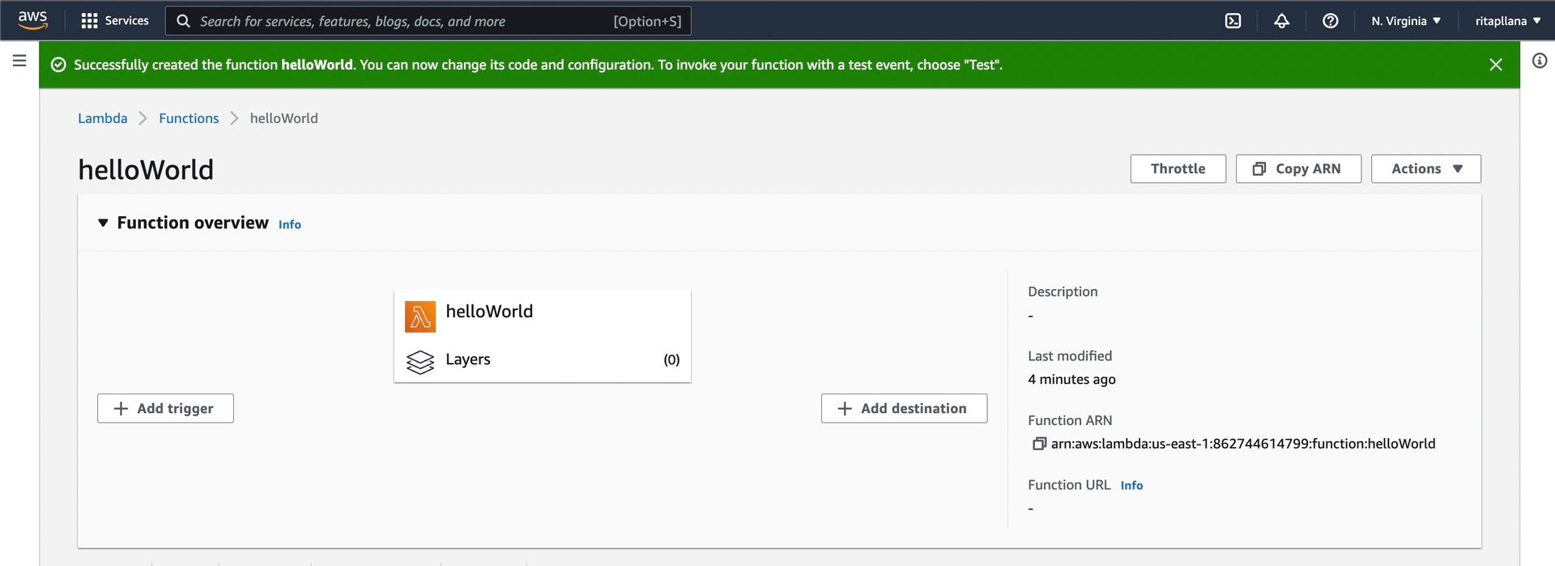Image resolution: width=1555 pixels, height=566 pixels.
Task: Click the Add trigger button
Action: (165, 408)
